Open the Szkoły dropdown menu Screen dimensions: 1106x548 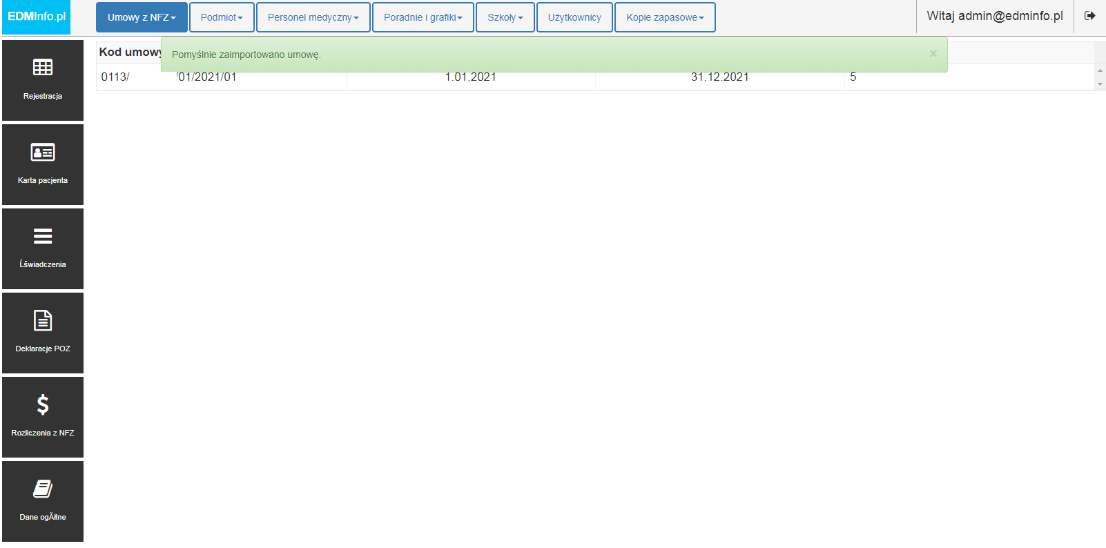tap(505, 17)
